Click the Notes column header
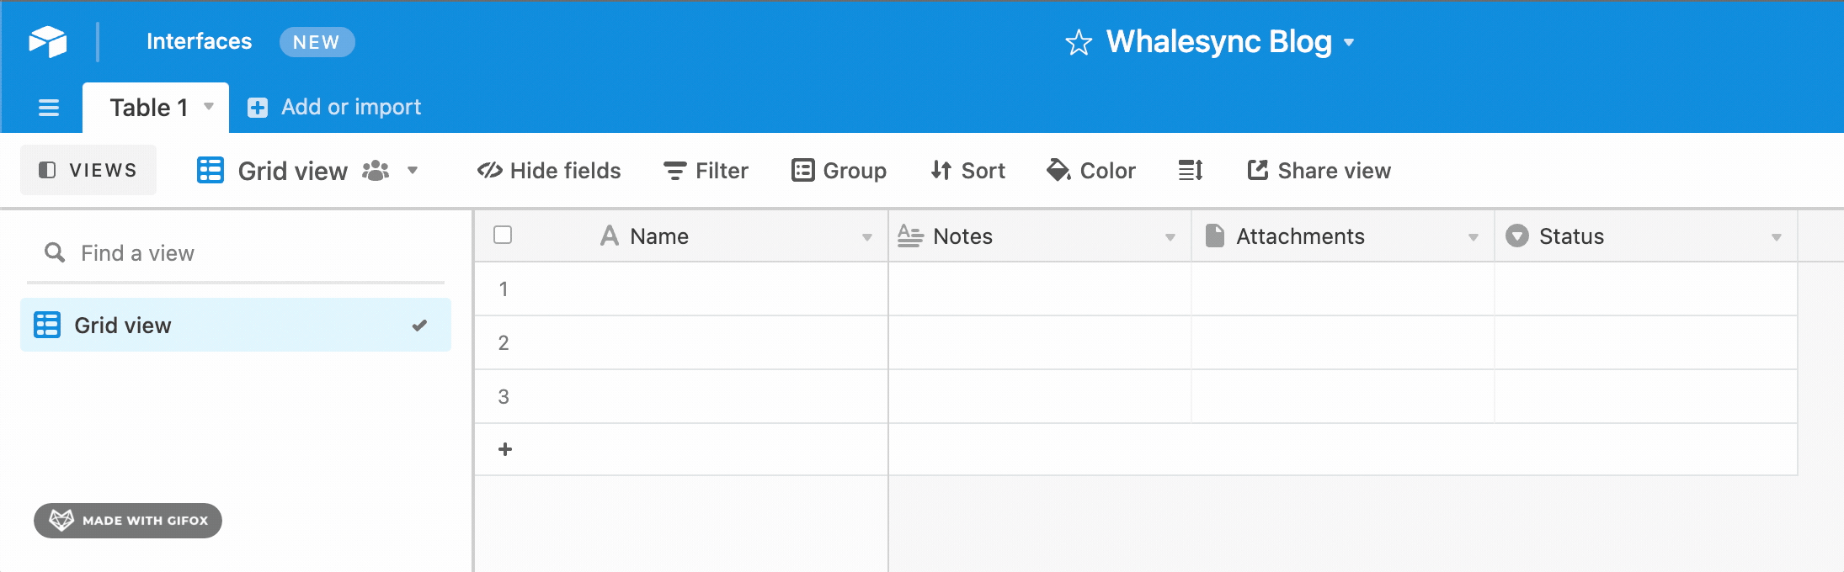The height and width of the screenshot is (572, 1844). pyautogui.click(x=1040, y=236)
